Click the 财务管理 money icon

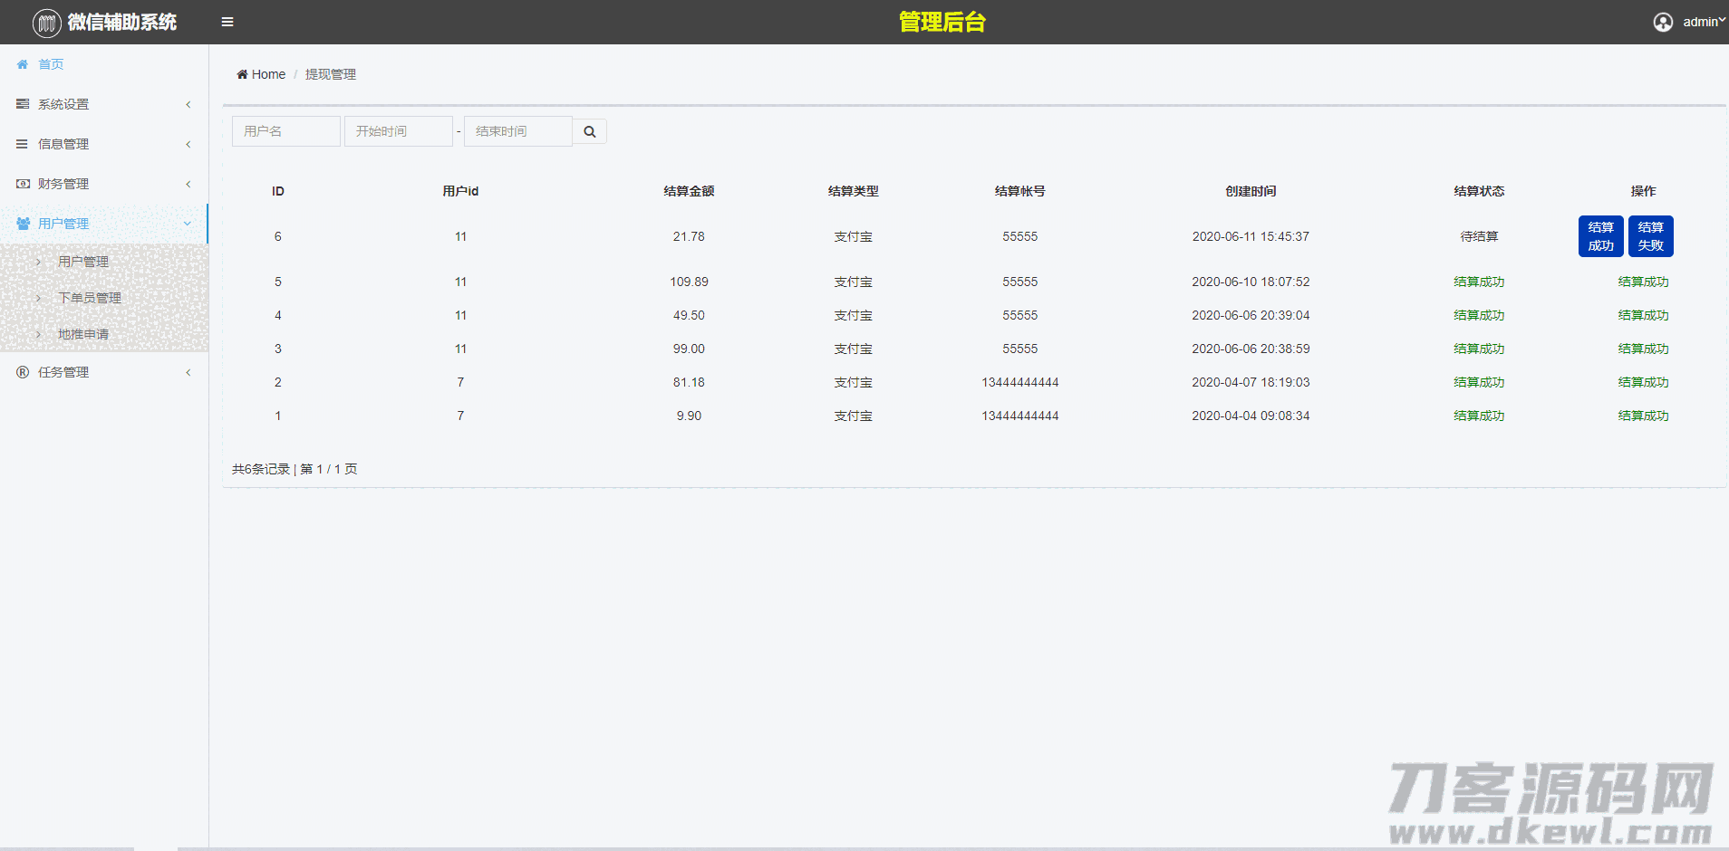(23, 184)
